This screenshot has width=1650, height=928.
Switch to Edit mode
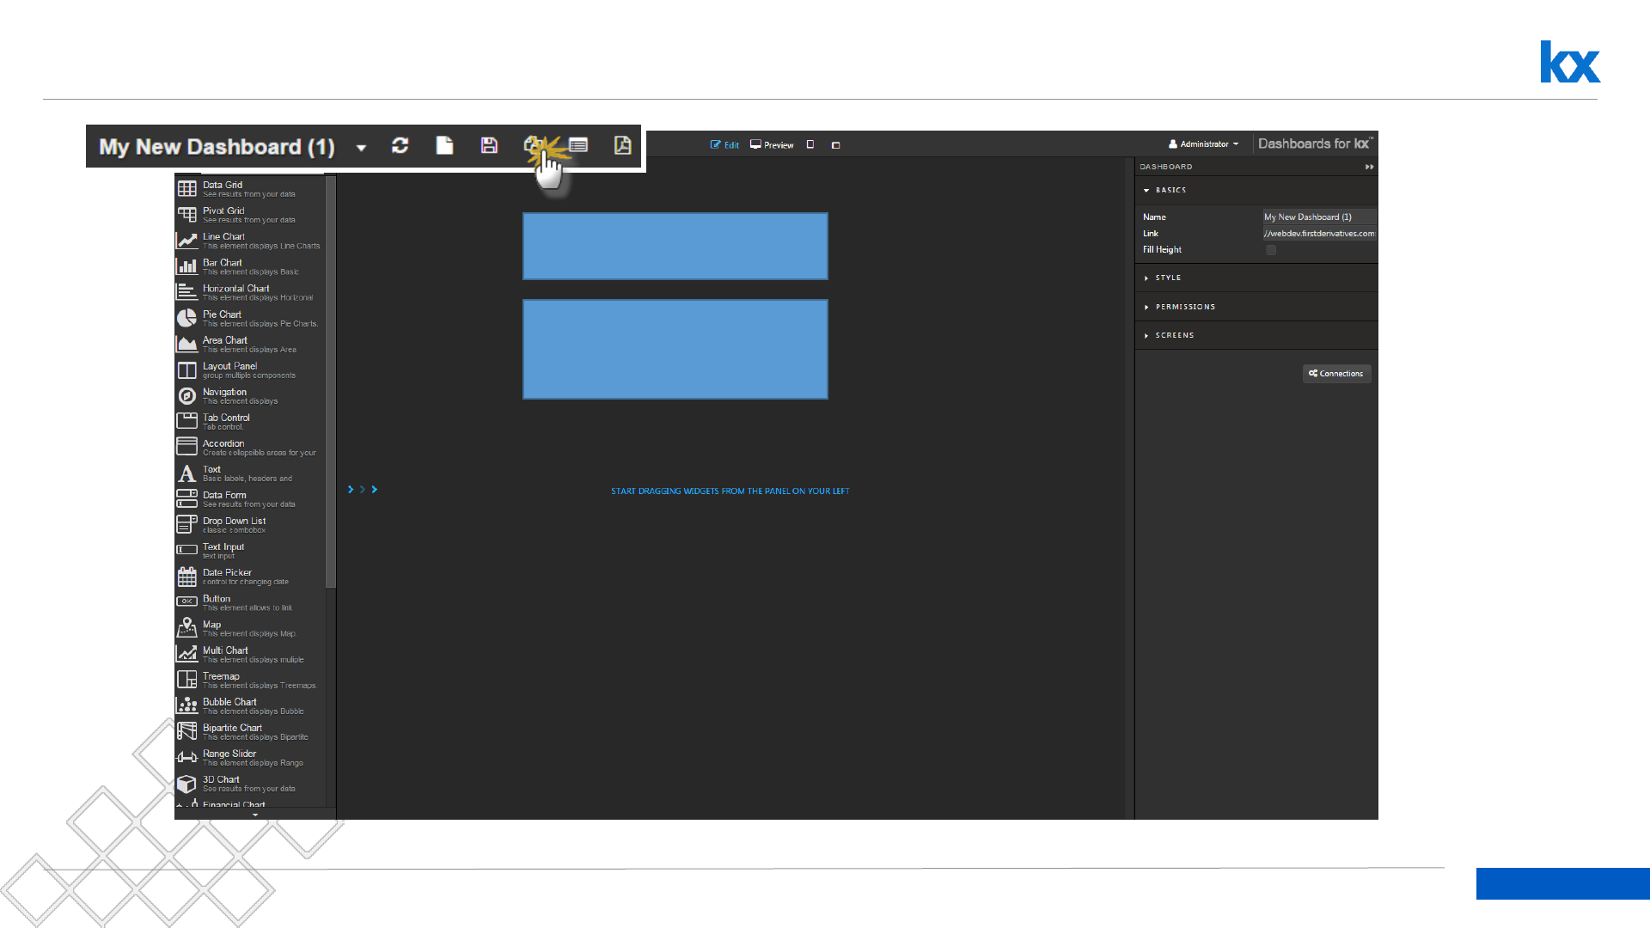tap(724, 145)
